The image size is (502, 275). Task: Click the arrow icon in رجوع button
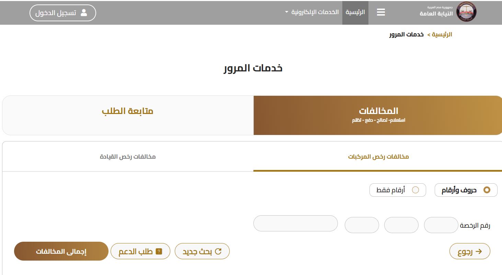[478, 251]
